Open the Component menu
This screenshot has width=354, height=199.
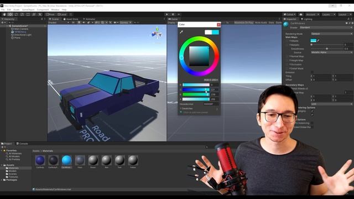[x=43, y=10]
